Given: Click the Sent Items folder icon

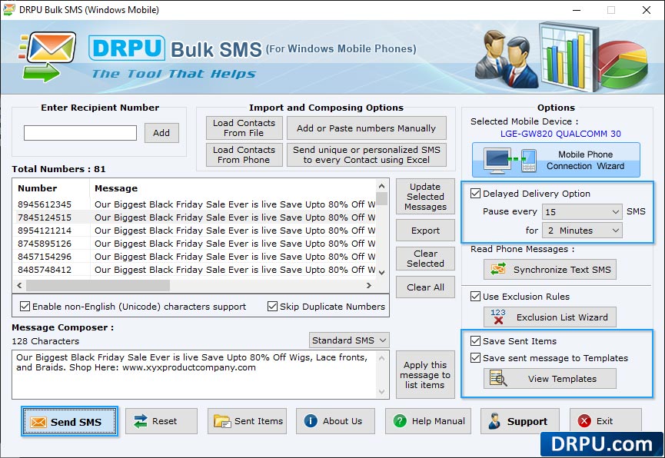Looking at the screenshot, I should tap(222, 421).
